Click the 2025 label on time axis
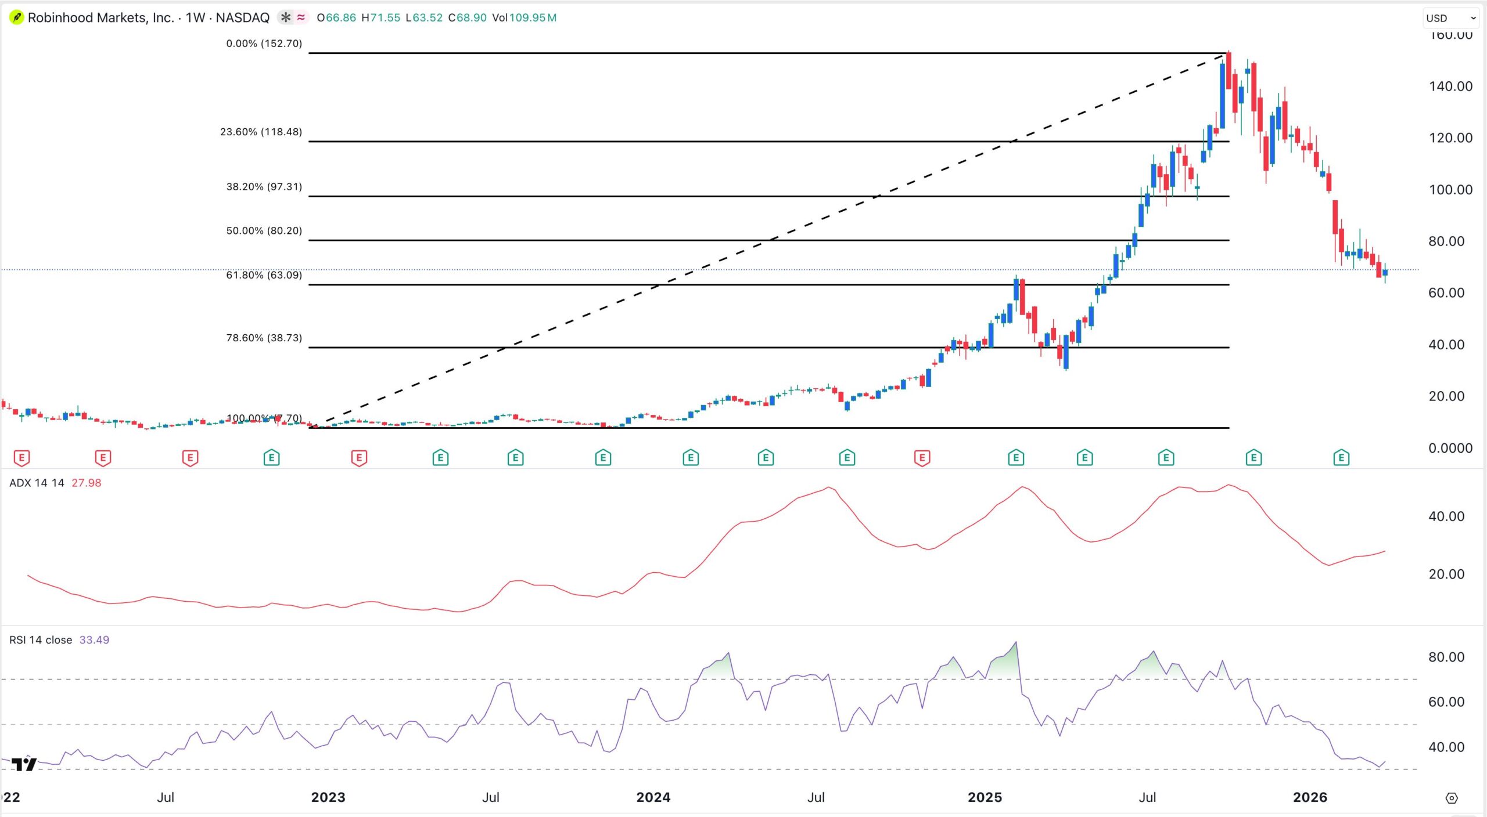 click(x=985, y=797)
